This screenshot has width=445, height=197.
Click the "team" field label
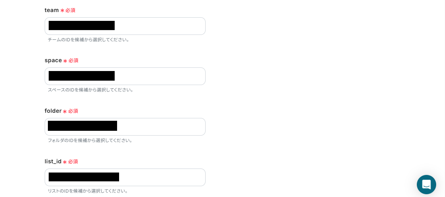[52, 10]
